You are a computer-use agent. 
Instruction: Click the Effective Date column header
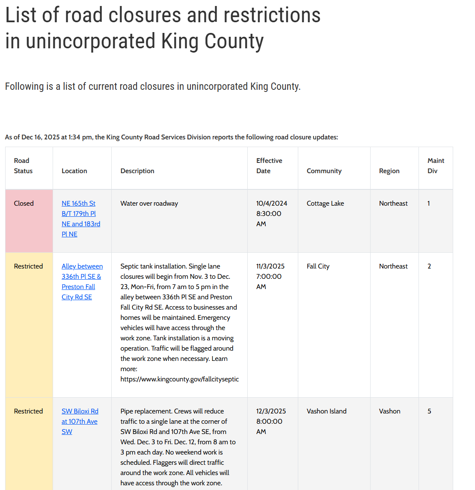pyautogui.click(x=270, y=165)
